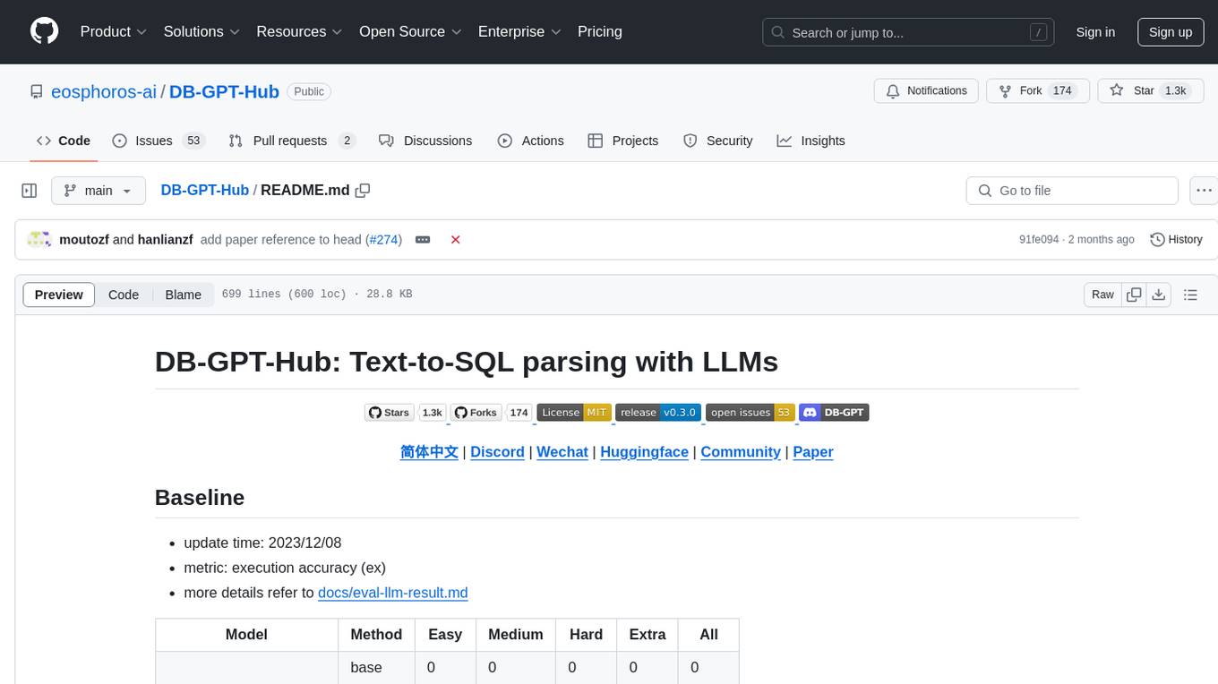Click the Notifications bell button

[x=926, y=90]
